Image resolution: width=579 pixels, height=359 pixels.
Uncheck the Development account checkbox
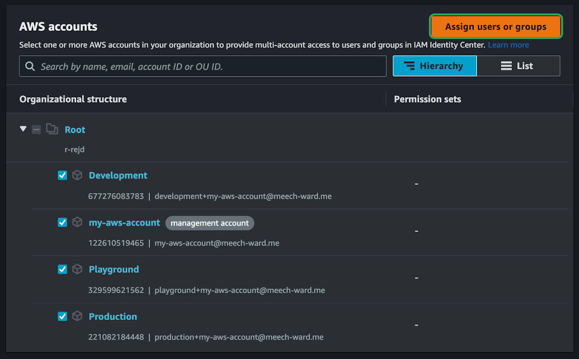[x=62, y=175]
